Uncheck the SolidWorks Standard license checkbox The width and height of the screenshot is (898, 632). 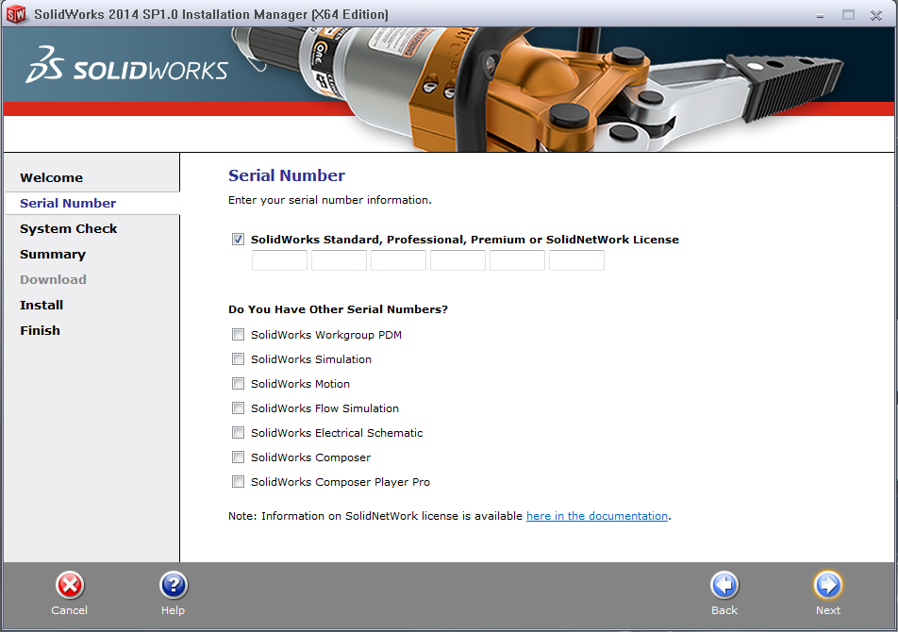238,239
